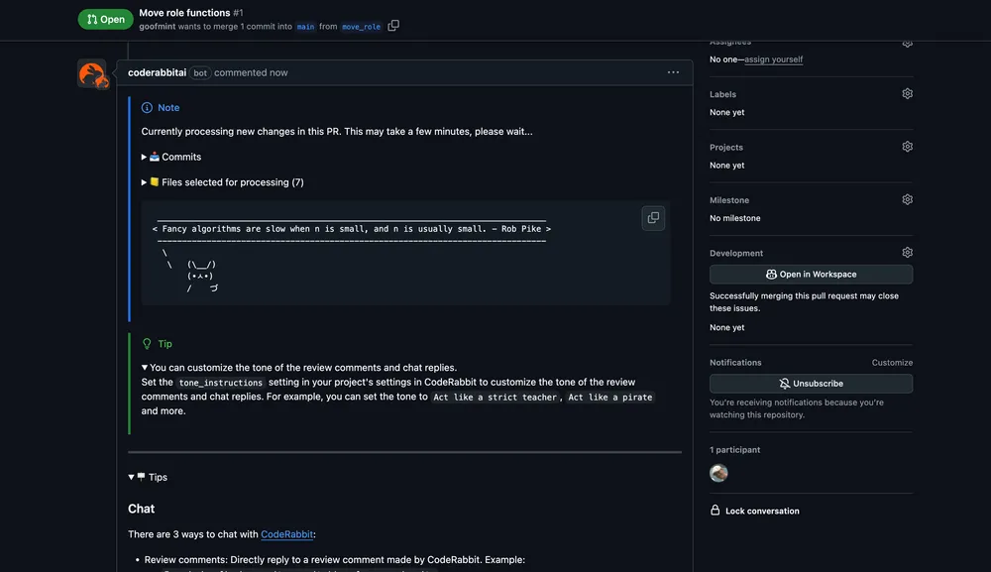Screen dimensions: 991x572
Task: Open the Labels settings gear
Action: (x=907, y=94)
